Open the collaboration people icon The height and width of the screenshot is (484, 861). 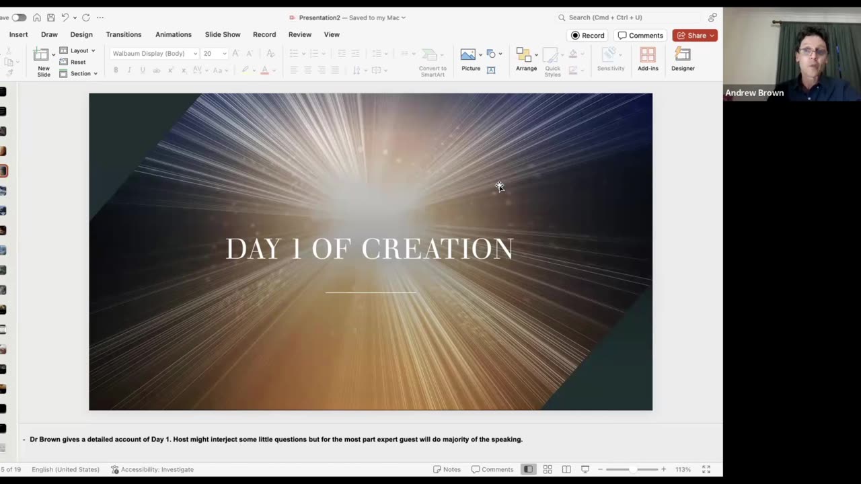(x=712, y=17)
